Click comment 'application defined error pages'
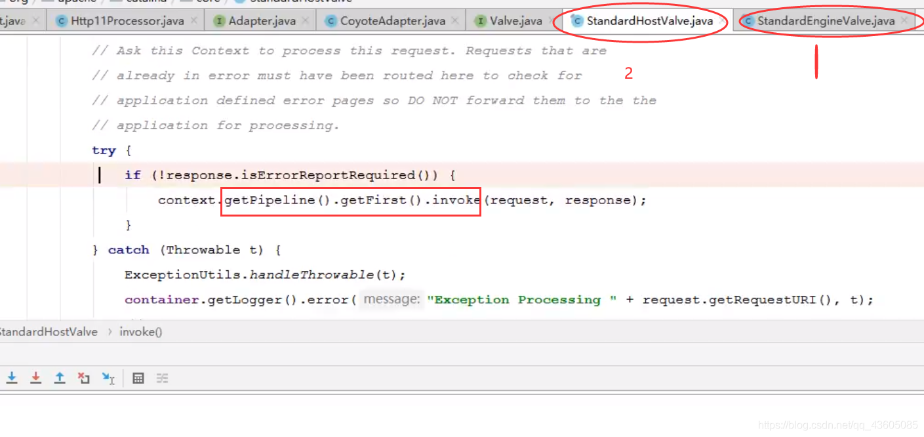This screenshot has height=437, width=924. [374, 101]
